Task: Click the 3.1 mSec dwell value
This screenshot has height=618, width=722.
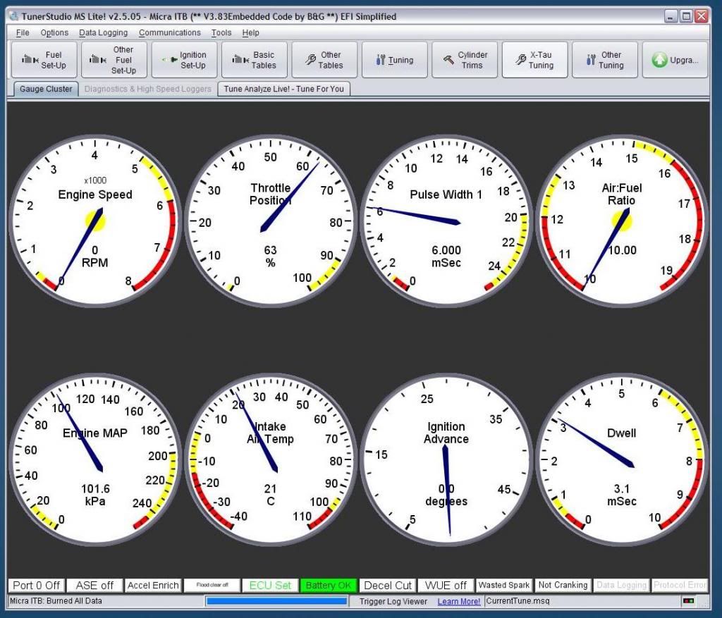Action: (622, 495)
